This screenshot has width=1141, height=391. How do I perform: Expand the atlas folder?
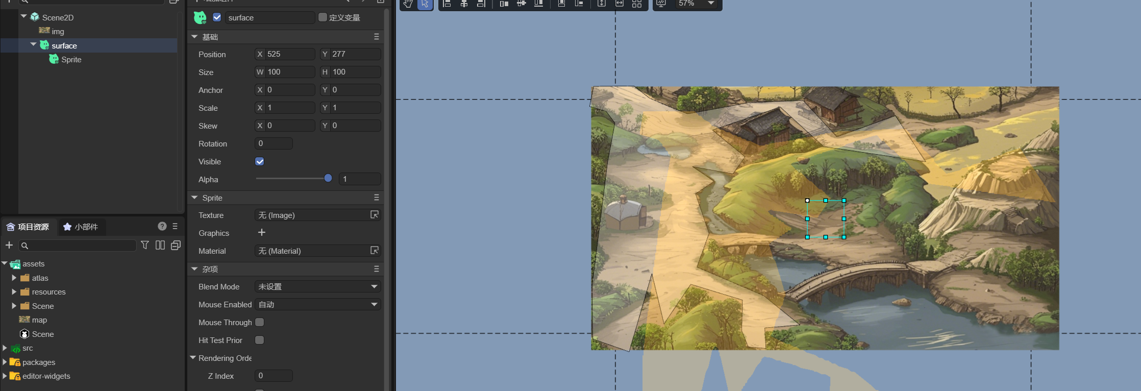14,278
